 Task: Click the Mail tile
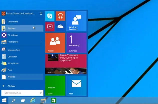coord(76,85)
